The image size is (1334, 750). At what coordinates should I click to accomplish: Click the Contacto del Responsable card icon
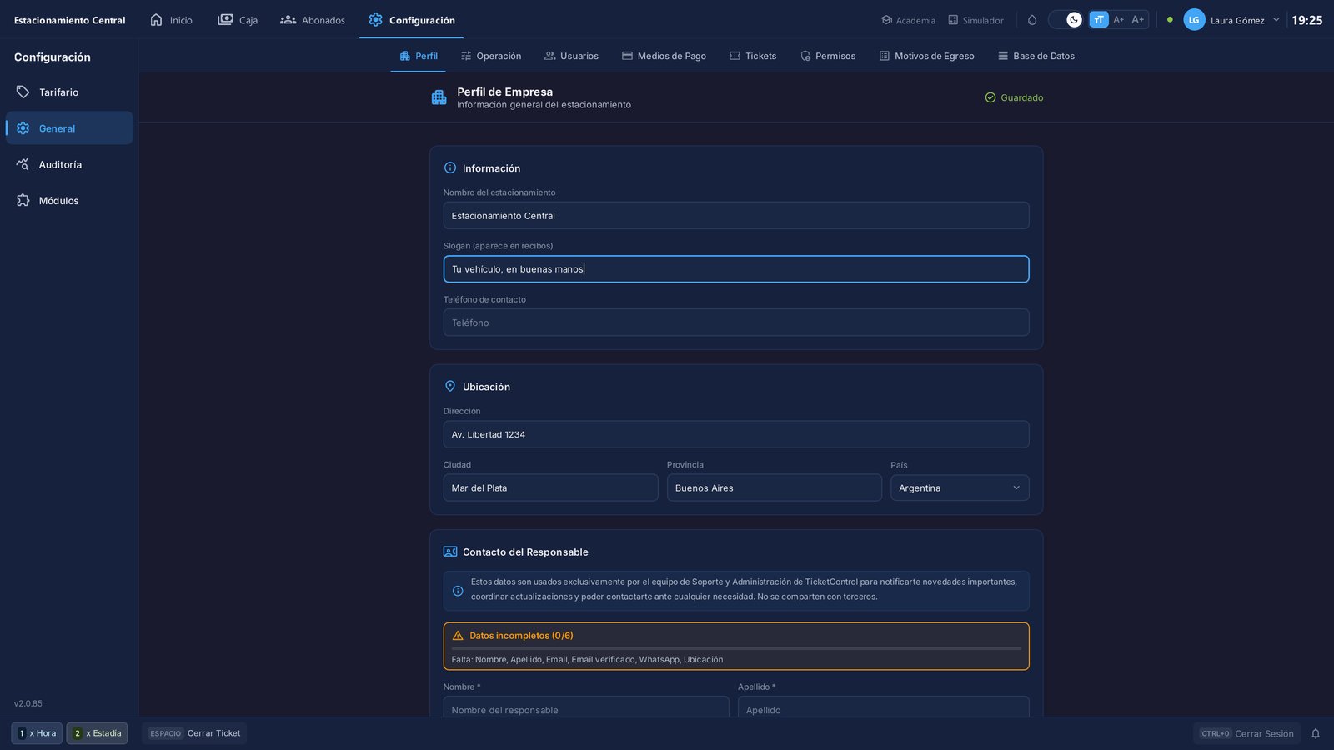450,552
